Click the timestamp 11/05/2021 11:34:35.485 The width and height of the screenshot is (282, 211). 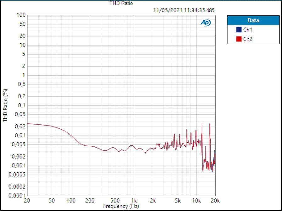coord(184,10)
